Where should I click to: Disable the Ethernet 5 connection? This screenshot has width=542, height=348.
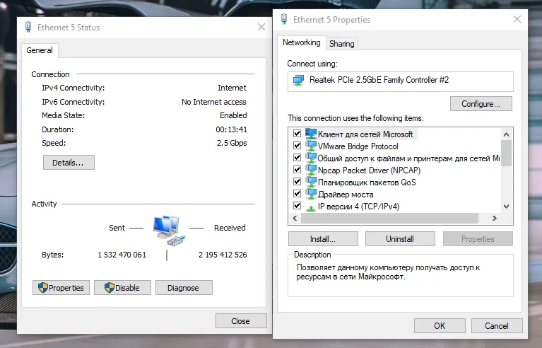(122, 287)
